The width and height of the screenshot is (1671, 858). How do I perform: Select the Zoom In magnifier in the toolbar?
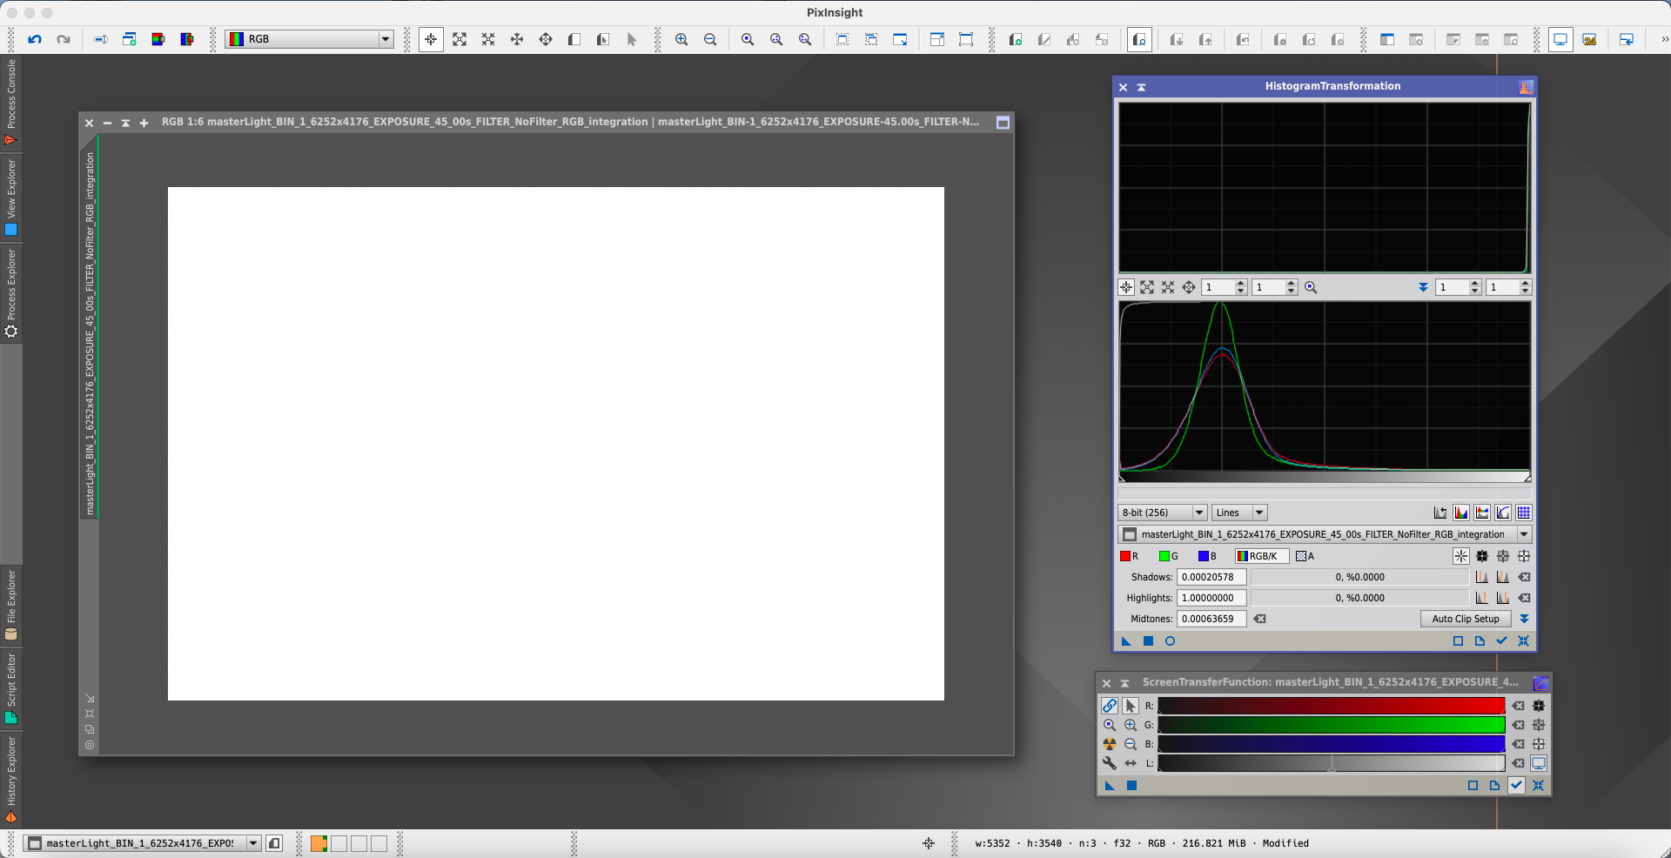tap(681, 39)
